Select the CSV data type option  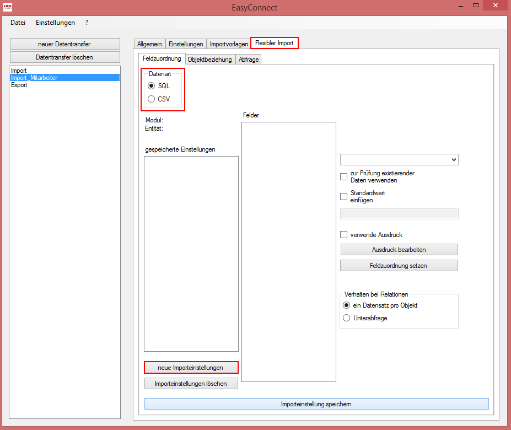152,99
